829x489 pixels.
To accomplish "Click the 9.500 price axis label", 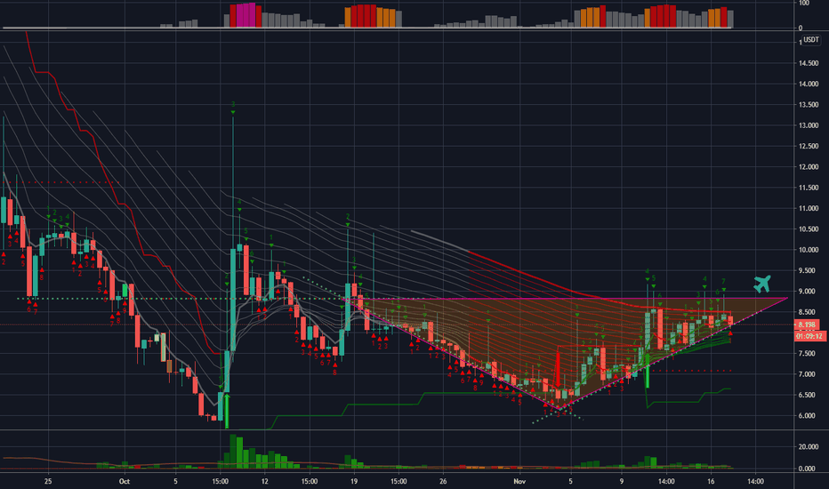I will [x=809, y=270].
